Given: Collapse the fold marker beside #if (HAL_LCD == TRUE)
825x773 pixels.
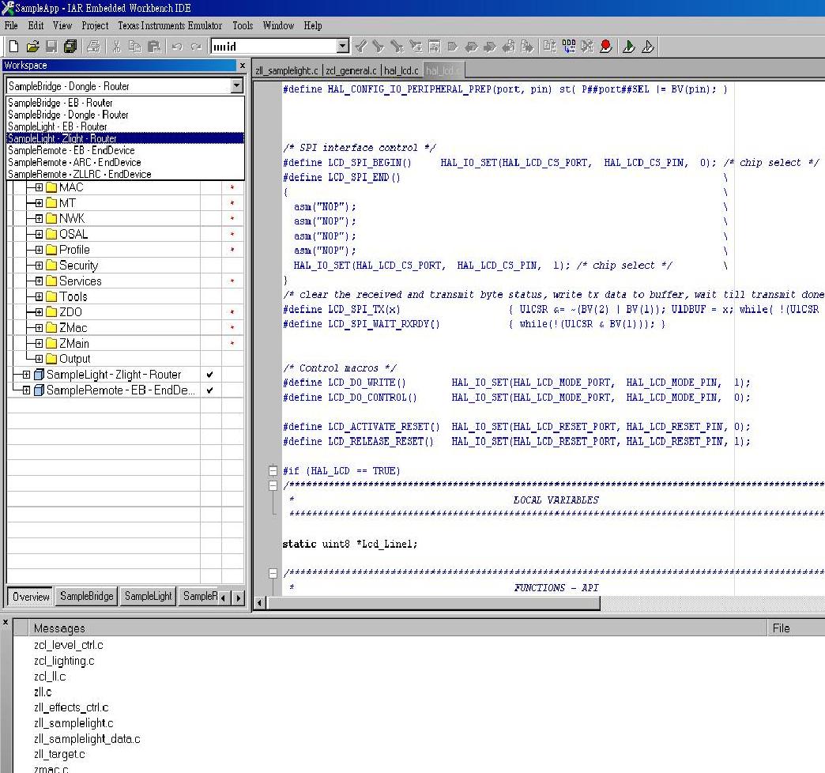Looking at the screenshot, I should (273, 470).
